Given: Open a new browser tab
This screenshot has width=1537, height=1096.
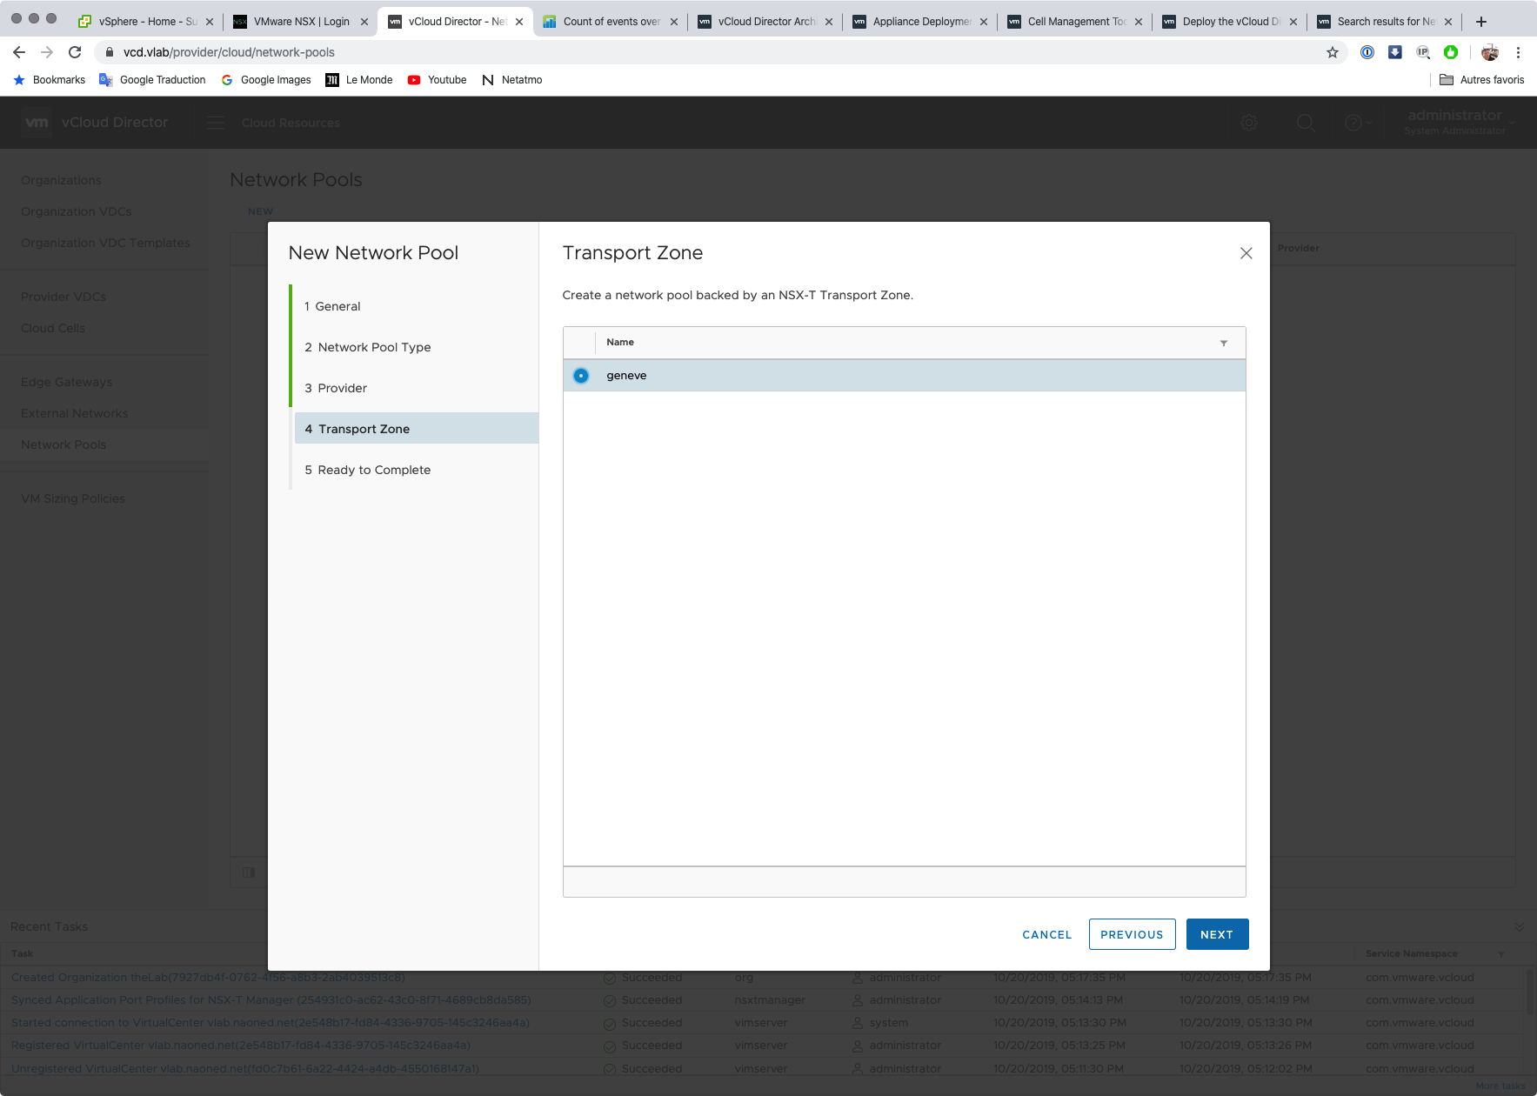Looking at the screenshot, I should pos(1480,21).
